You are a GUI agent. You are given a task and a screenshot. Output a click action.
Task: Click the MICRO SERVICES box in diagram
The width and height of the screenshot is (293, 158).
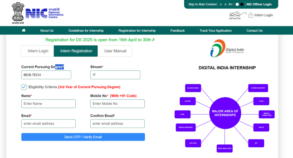[185, 127]
